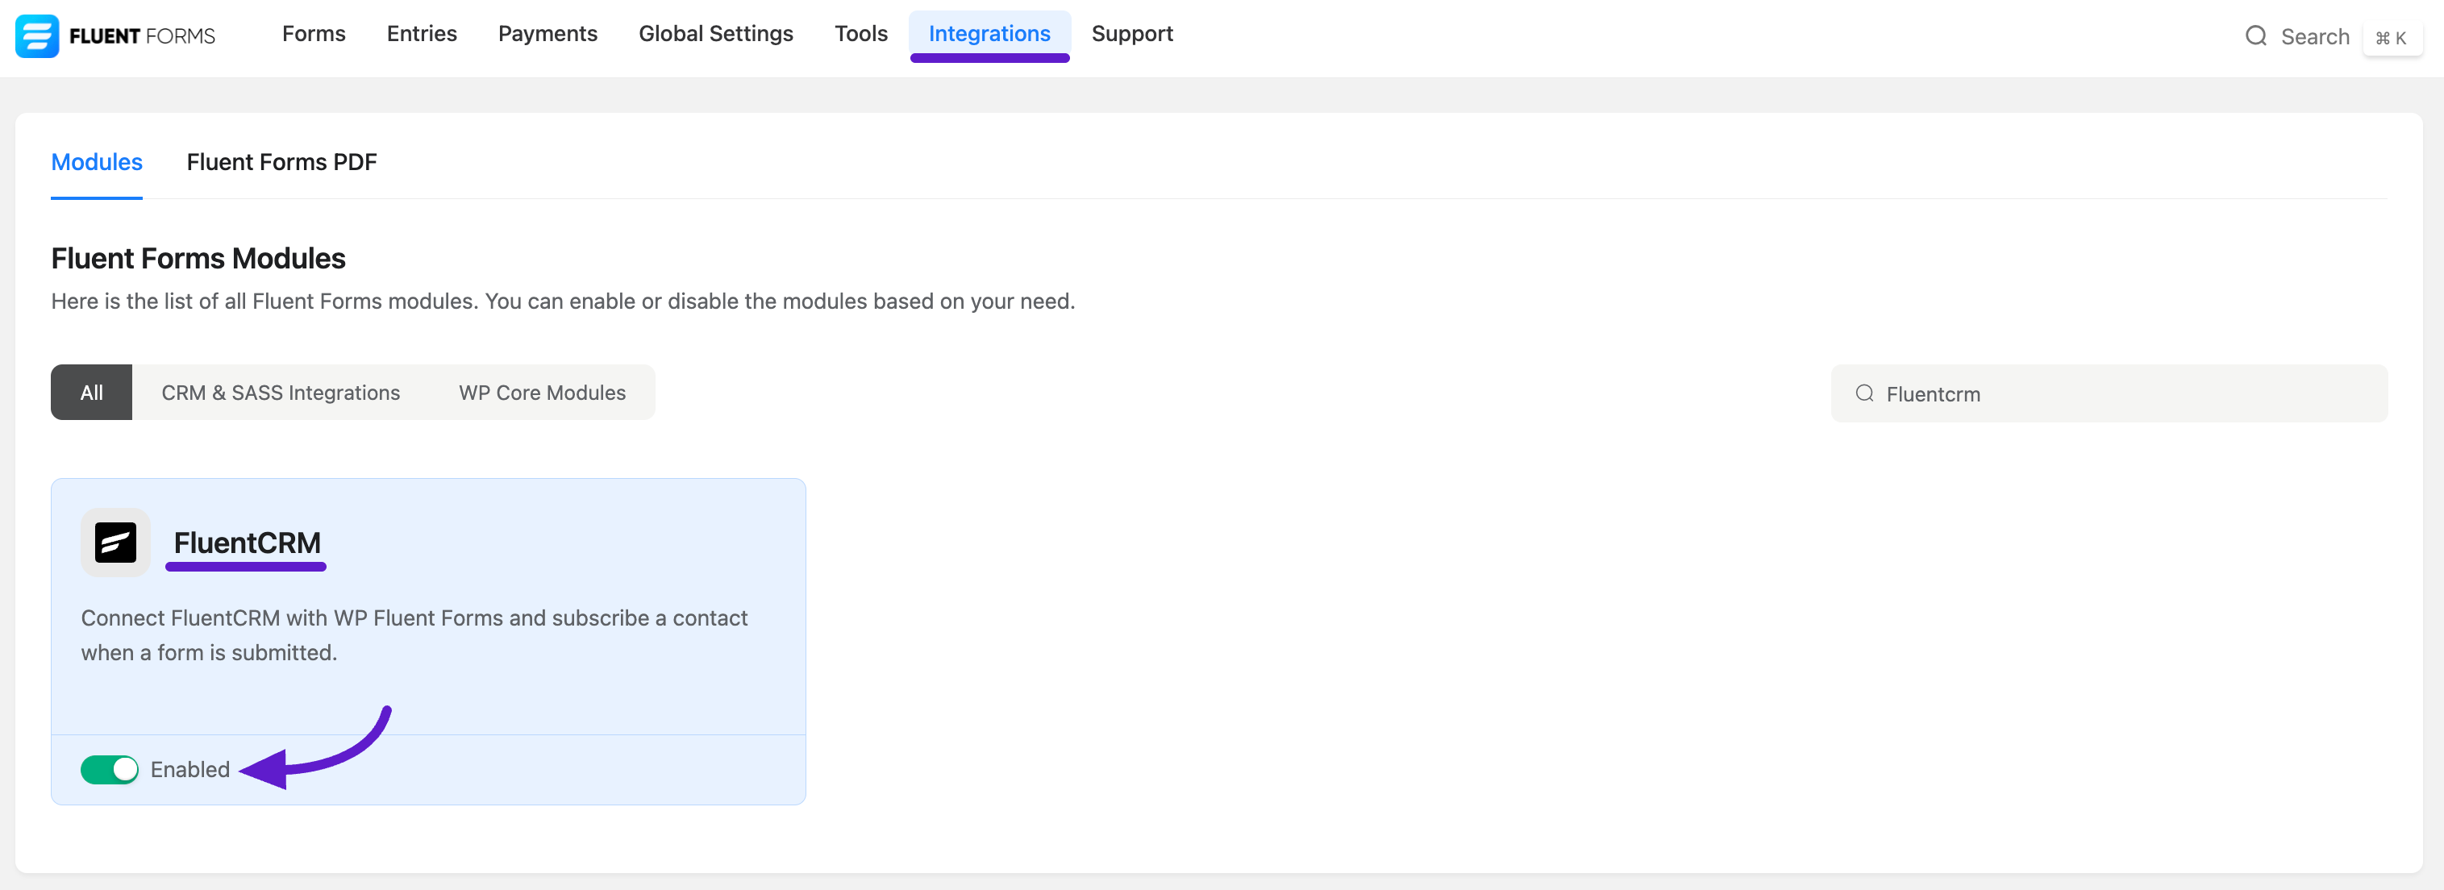
Task: Click the ⌘K shortcut badge
Action: tap(2391, 38)
